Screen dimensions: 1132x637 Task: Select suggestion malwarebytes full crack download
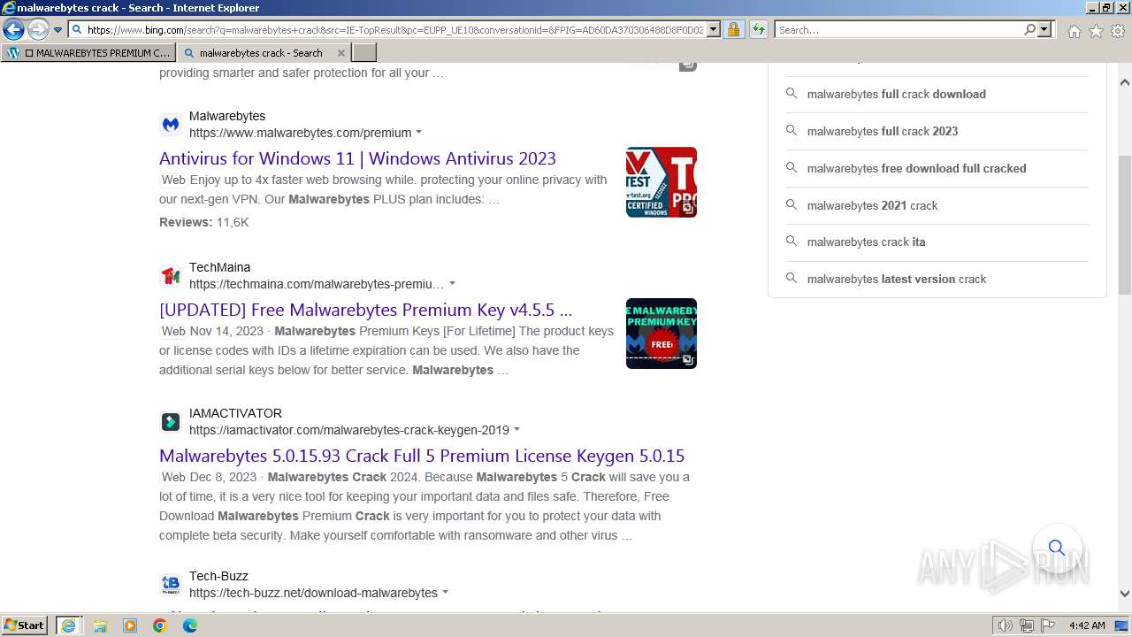896,94
